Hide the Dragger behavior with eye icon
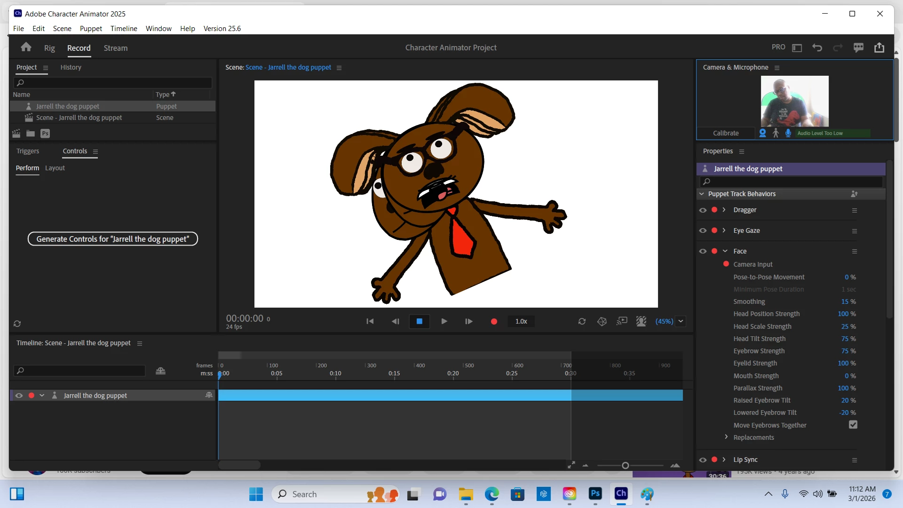 (703, 210)
